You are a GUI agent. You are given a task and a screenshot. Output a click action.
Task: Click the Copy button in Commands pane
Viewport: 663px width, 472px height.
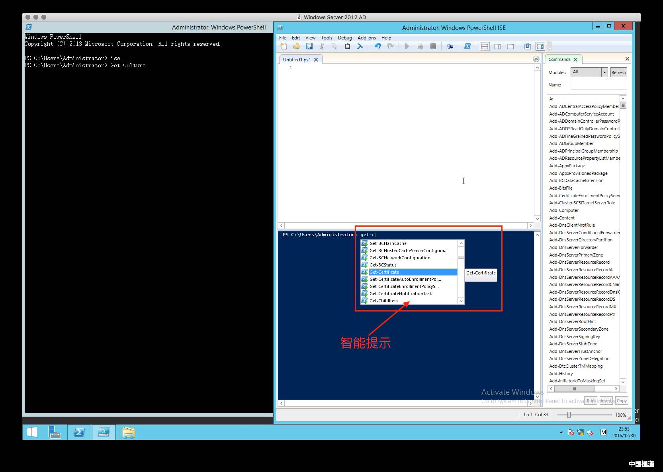[x=622, y=401]
